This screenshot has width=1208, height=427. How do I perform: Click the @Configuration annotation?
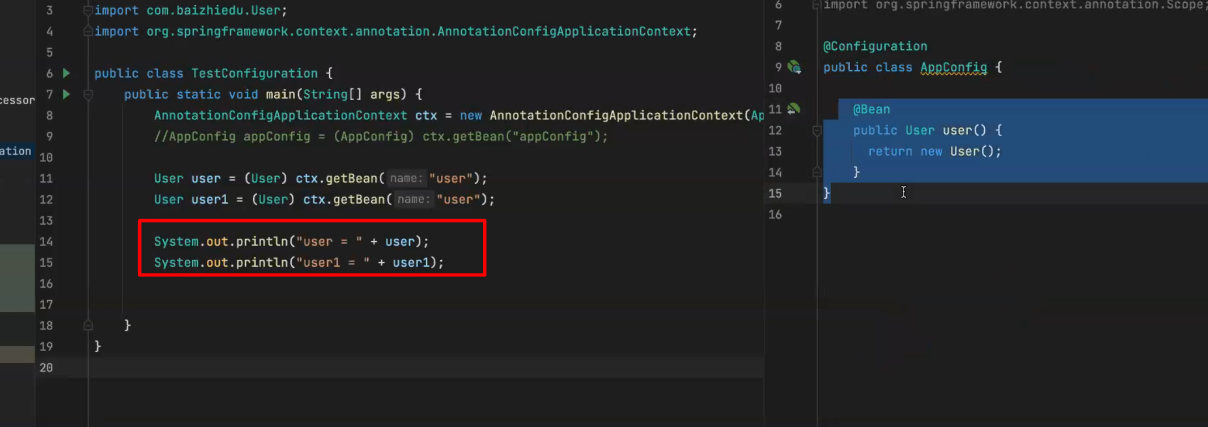coord(875,46)
